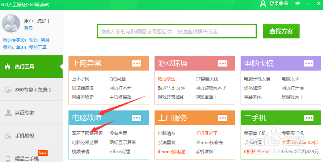Open more options for 游戏环境 card

[x=223, y=63]
